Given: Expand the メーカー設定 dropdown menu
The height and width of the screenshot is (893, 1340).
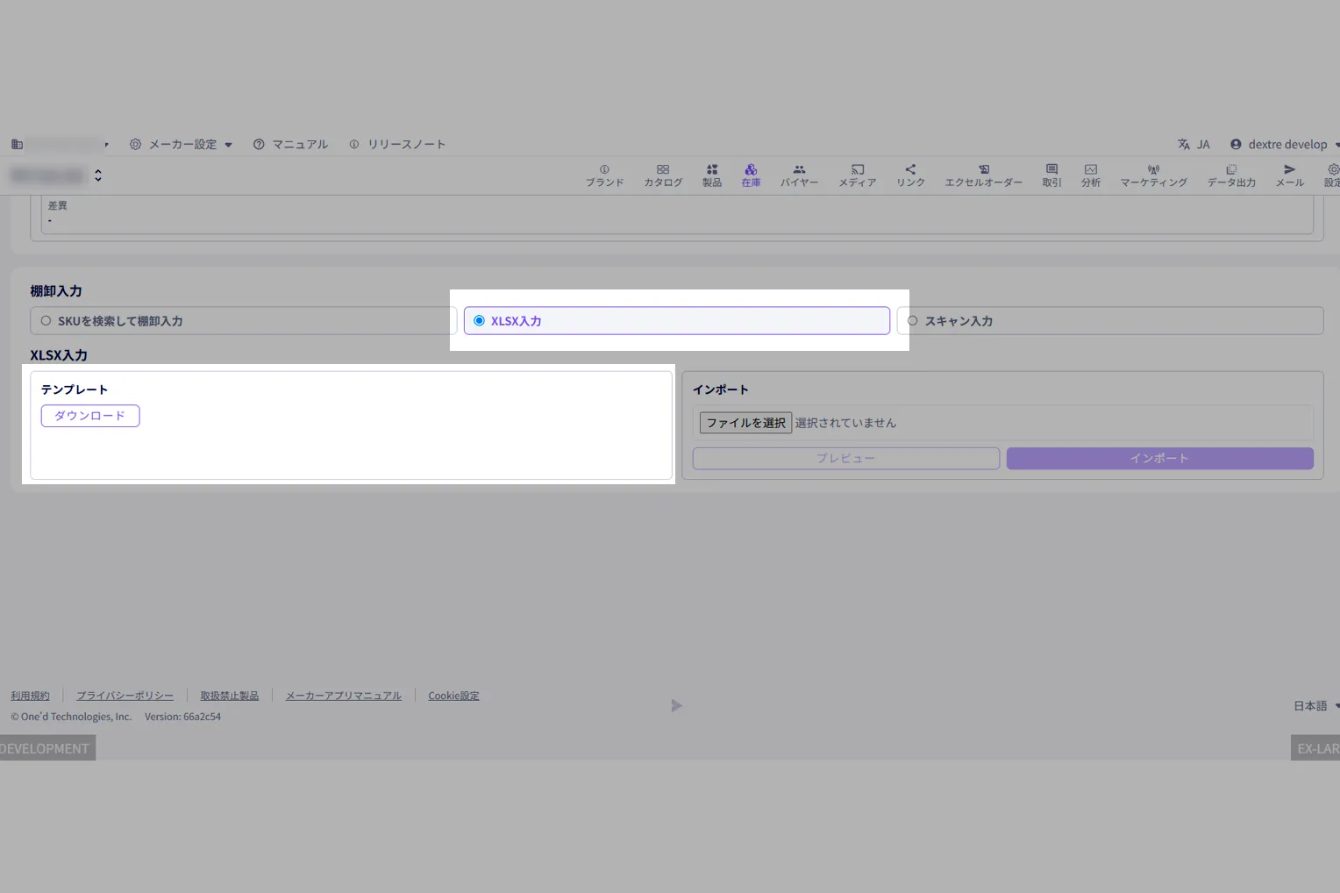Looking at the screenshot, I should (x=181, y=145).
